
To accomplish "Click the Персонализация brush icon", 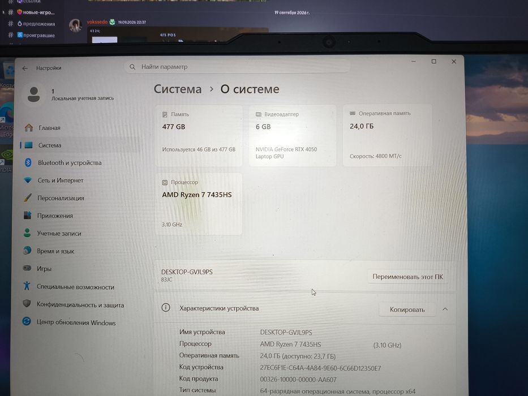I will (x=28, y=197).
